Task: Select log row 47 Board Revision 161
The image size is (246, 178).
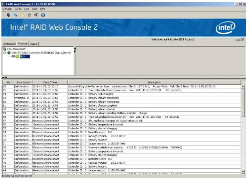Action: (122, 159)
